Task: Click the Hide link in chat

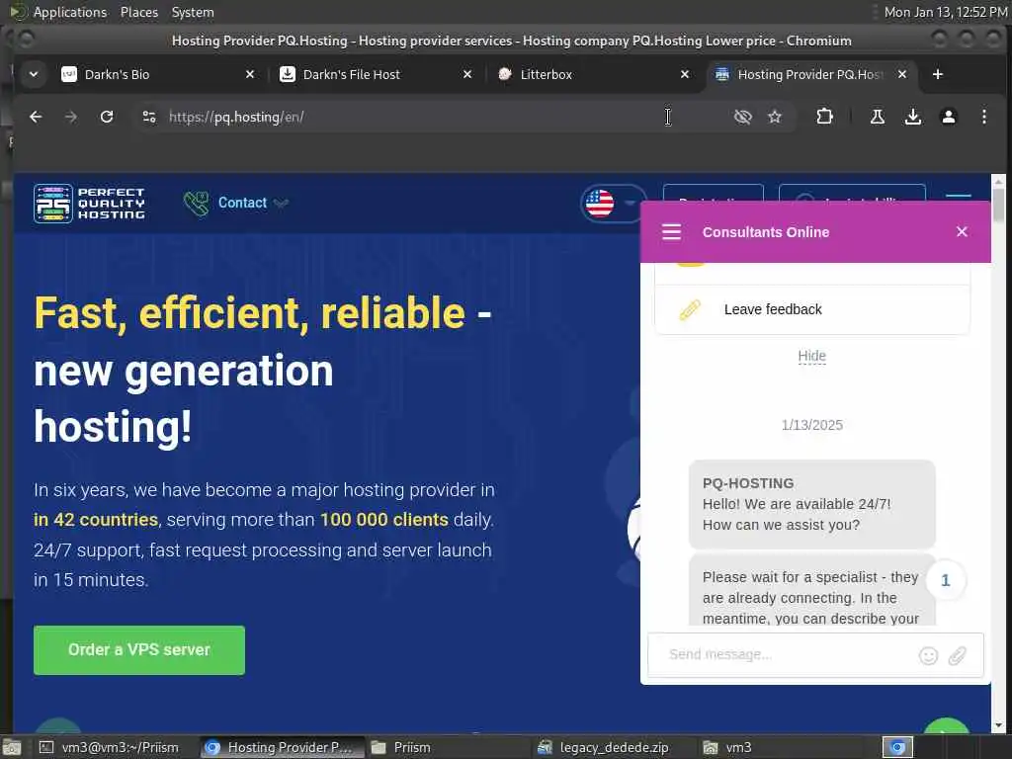Action: (812, 356)
